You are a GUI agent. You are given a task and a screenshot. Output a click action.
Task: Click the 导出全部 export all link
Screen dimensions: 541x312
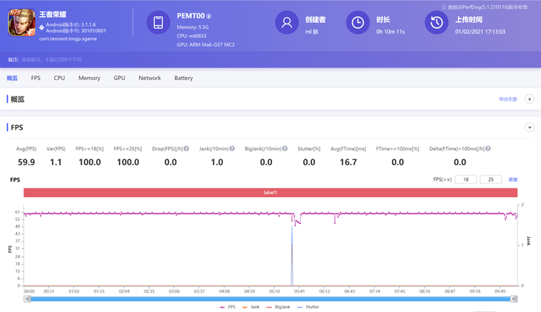click(507, 99)
